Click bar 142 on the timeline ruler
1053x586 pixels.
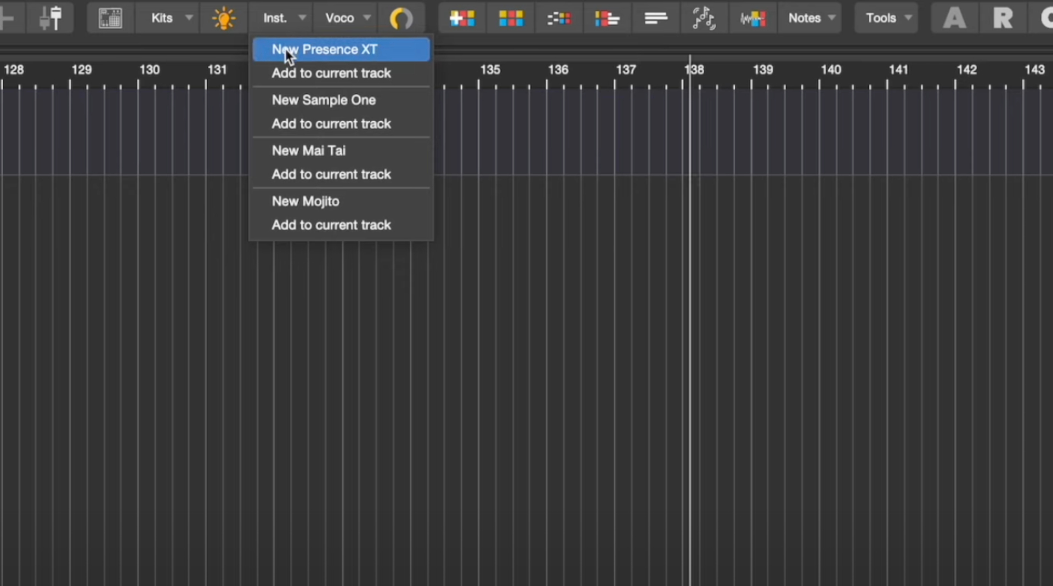[966, 70]
